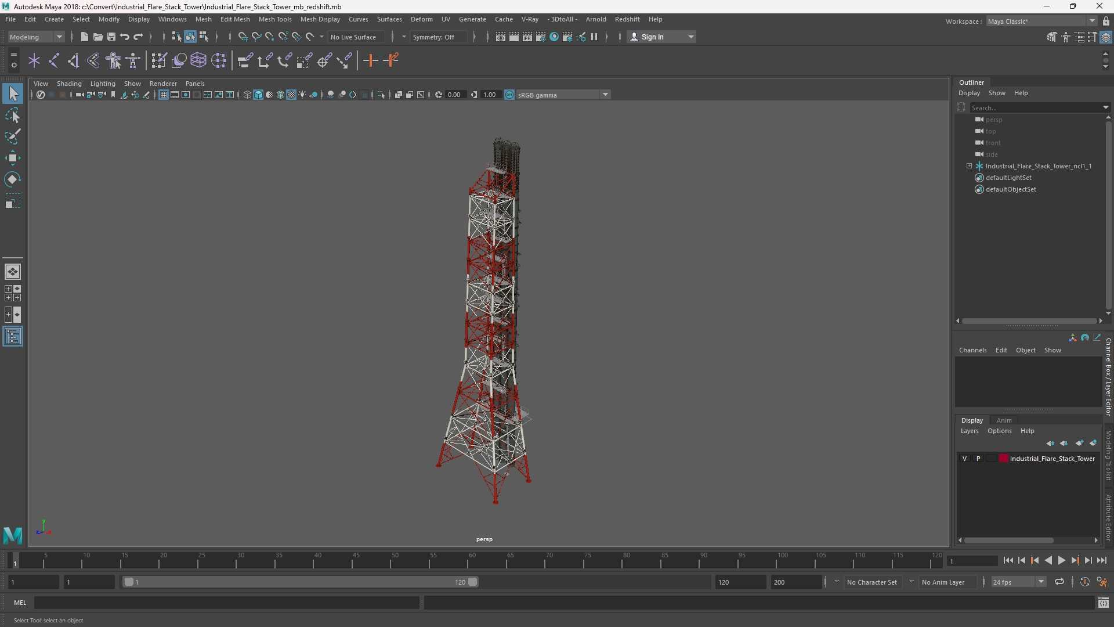Toggle the Outliner panel layout button
Image resolution: width=1114 pixels, height=627 pixels.
pos(13,337)
